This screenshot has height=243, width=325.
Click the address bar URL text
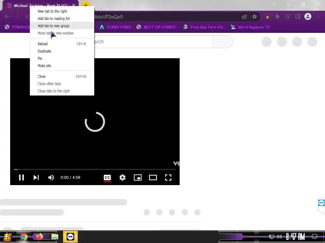pos(109,17)
